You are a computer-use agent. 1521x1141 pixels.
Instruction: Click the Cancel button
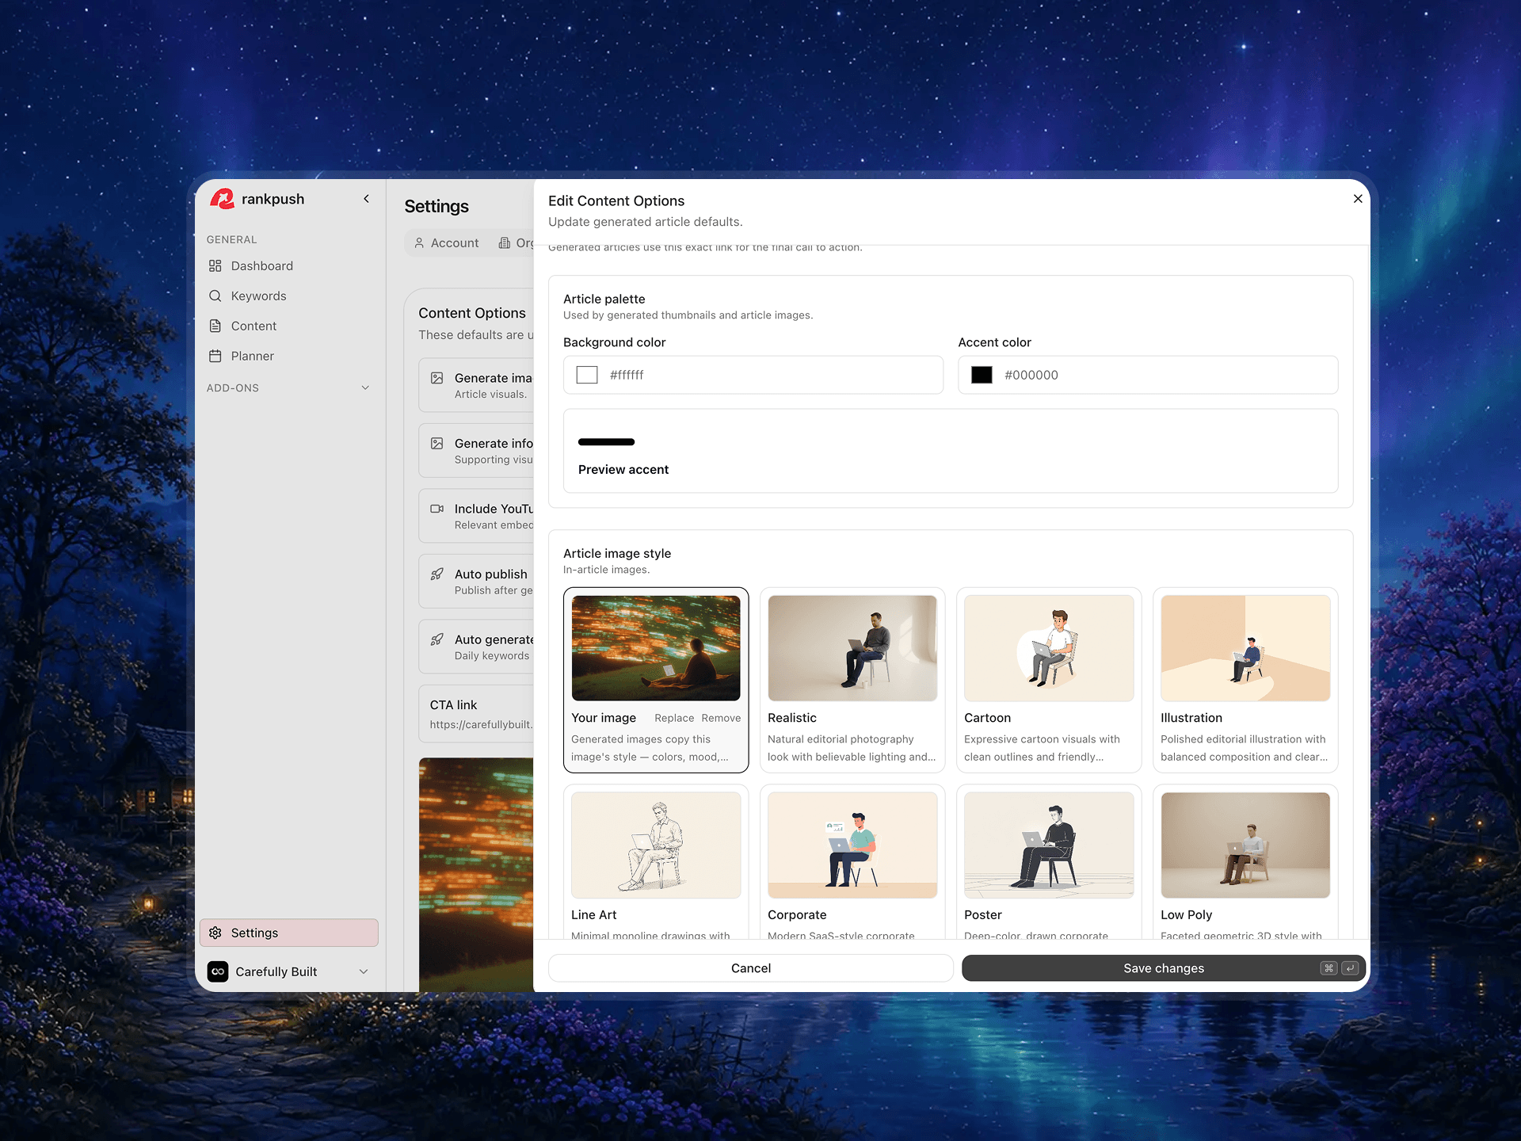pos(750,968)
